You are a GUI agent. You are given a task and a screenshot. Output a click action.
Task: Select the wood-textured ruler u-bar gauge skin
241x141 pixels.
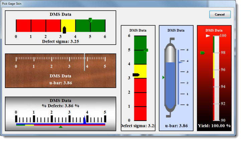click(61, 70)
